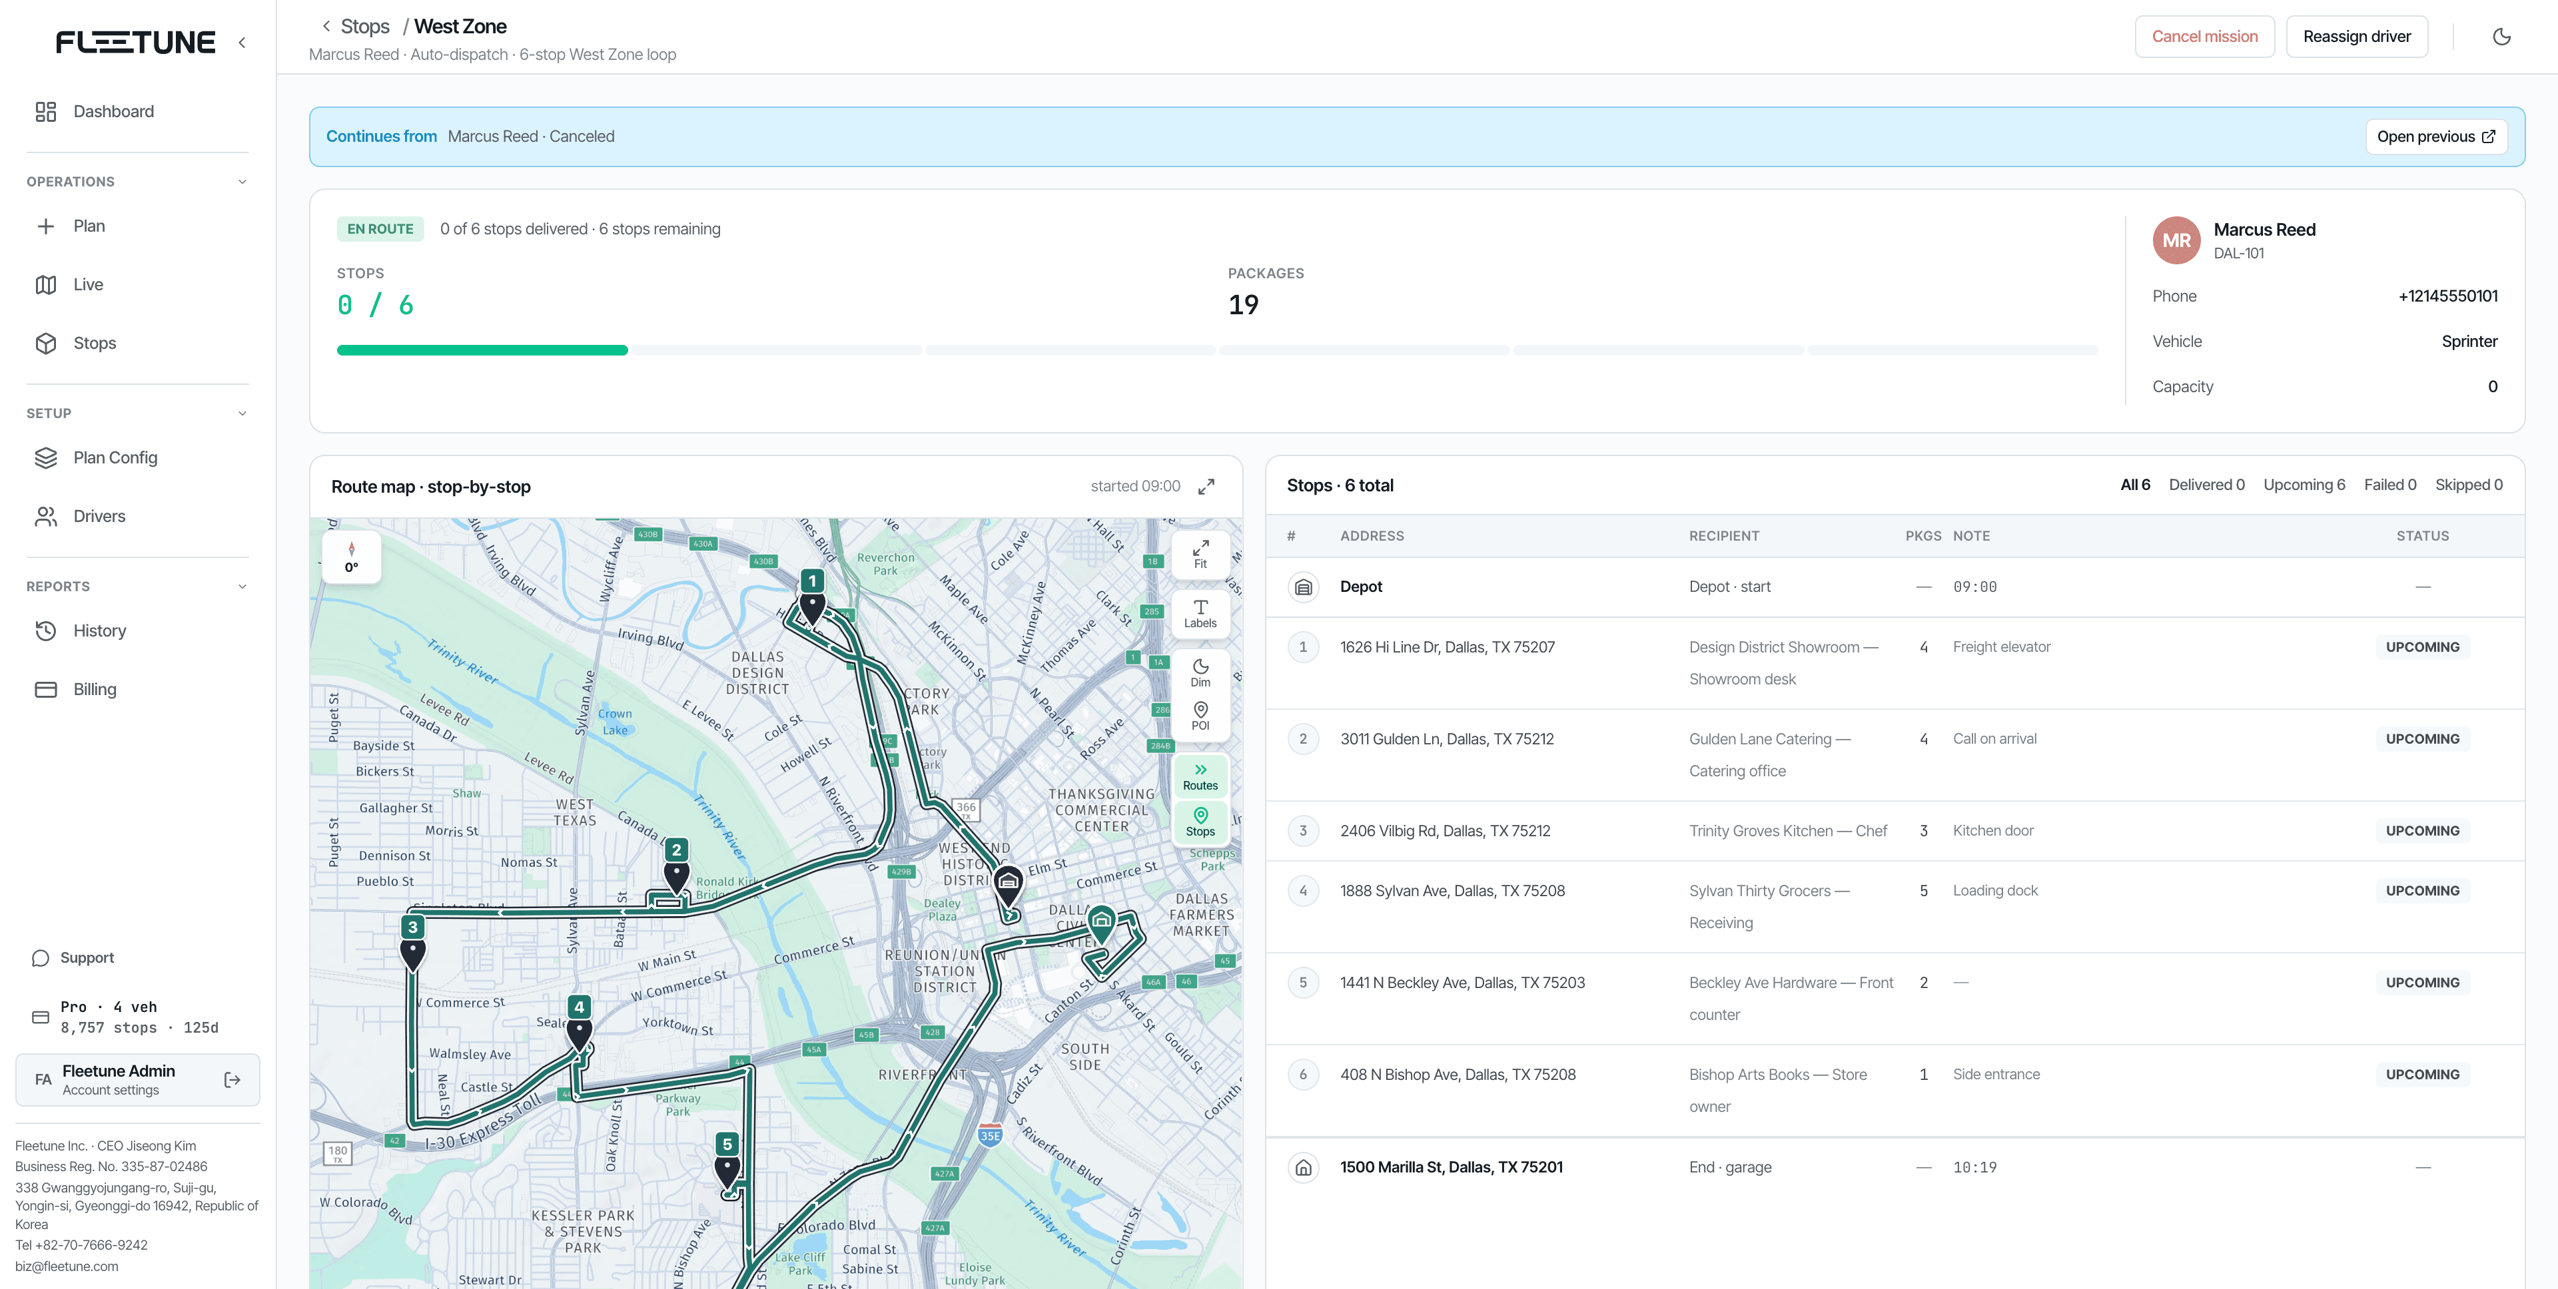Click the MR driver avatar

(x=2176, y=240)
